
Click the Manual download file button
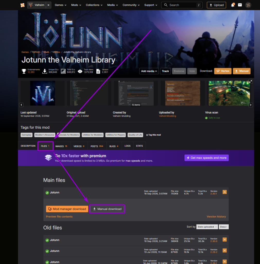(107, 209)
